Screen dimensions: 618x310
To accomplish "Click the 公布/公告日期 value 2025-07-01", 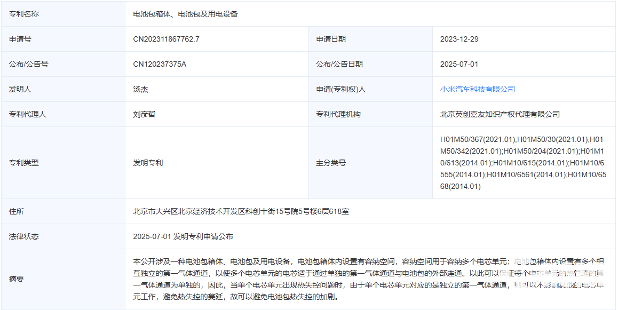I will tap(459, 64).
